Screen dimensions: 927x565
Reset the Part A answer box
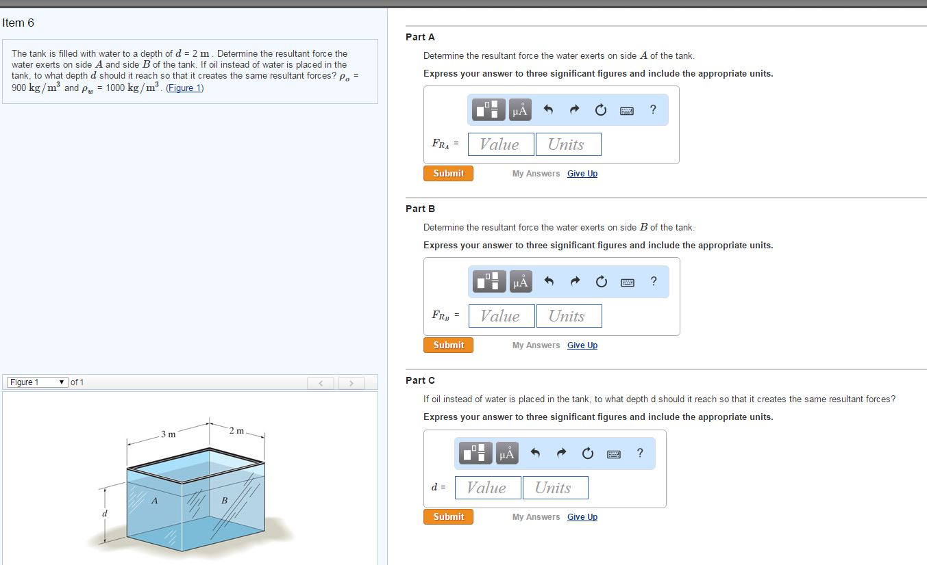tap(600, 109)
